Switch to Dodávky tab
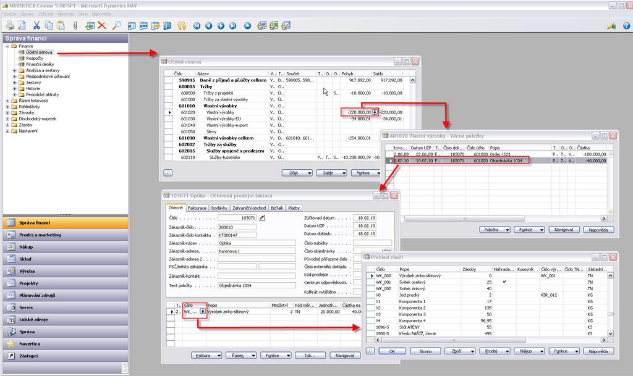Viewport: 633px width, 376px height. [x=219, y=208]
